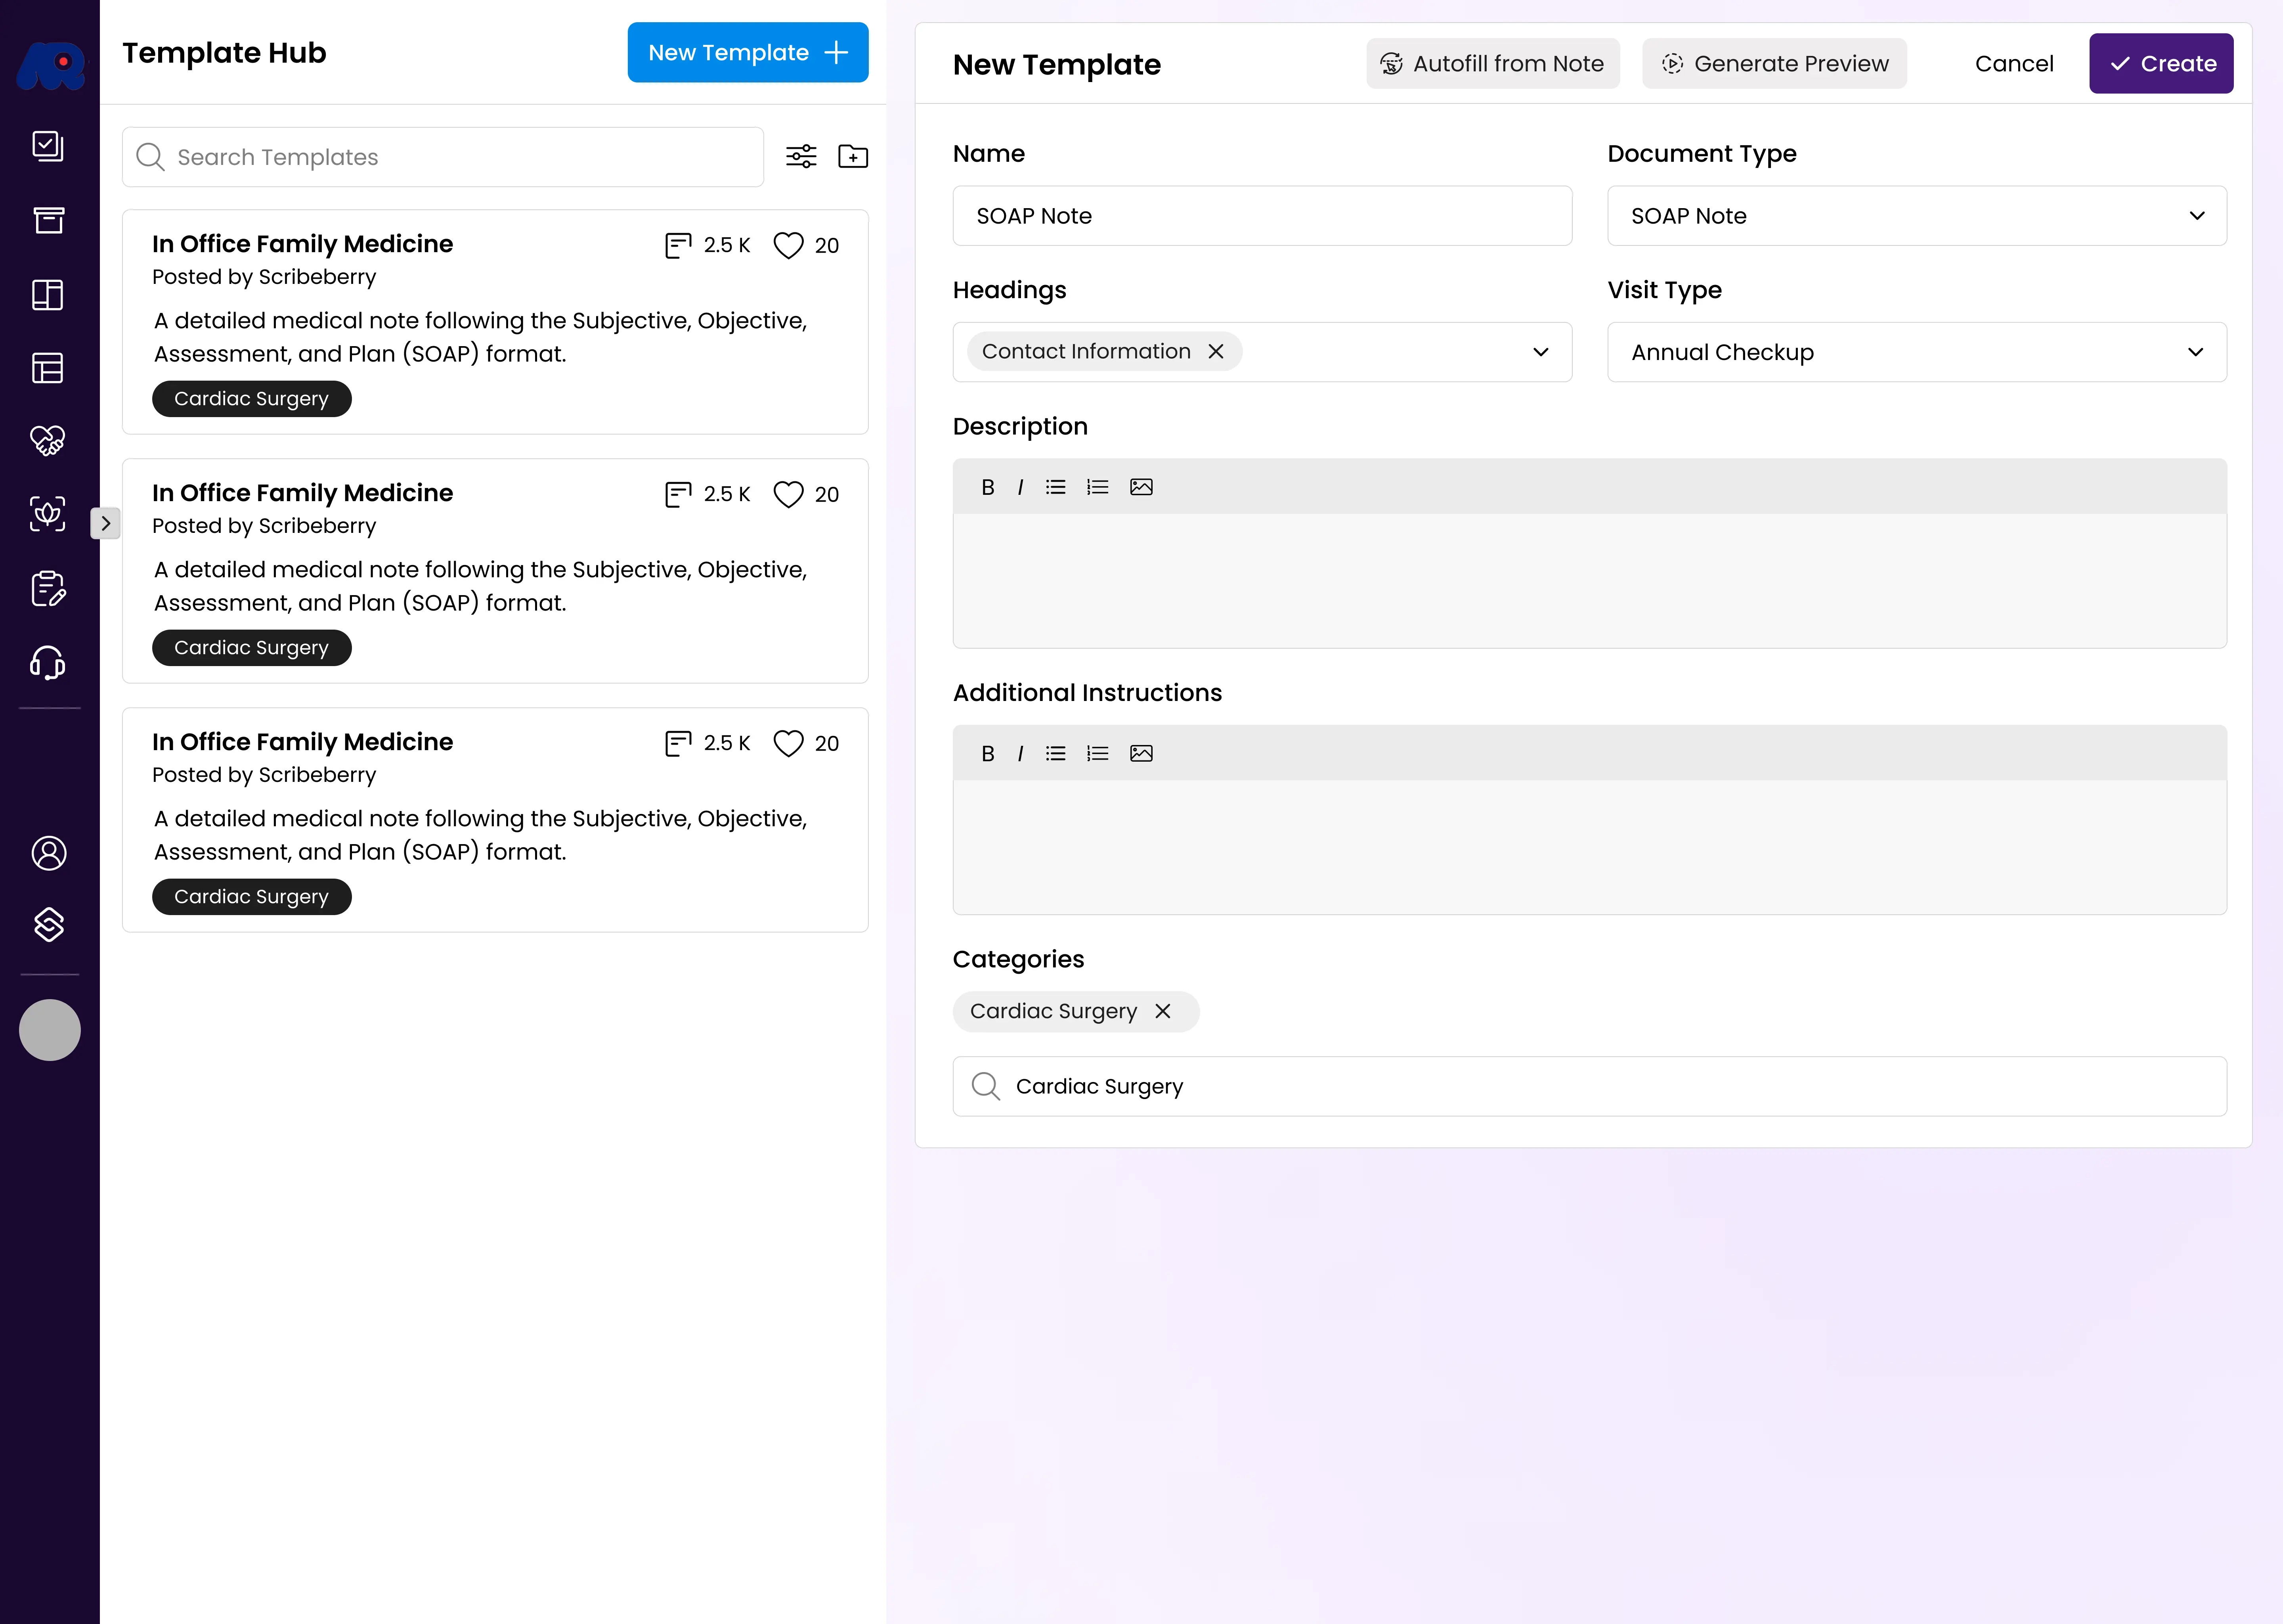Like the first In Office Family Medicine template
Viewport: 2283px width, 1624px height.
(789, 245)
